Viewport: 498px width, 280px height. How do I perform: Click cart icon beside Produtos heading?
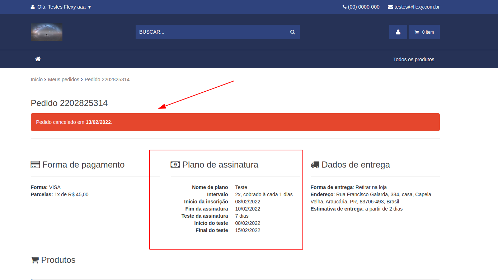[x=35, y=260]
